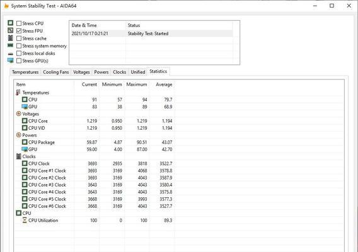This screenshot has height=252, width=358.
Task: Click the thermometer icon next to Temperatures
Action: pos(18,93)
